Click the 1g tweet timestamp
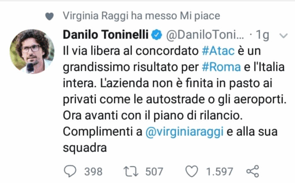 point(262,36)
